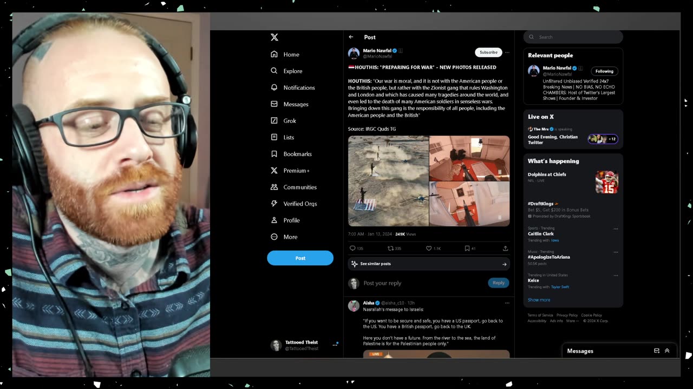Open Privacy Policy link
693x389 pixels.
(x=567, y=316)
